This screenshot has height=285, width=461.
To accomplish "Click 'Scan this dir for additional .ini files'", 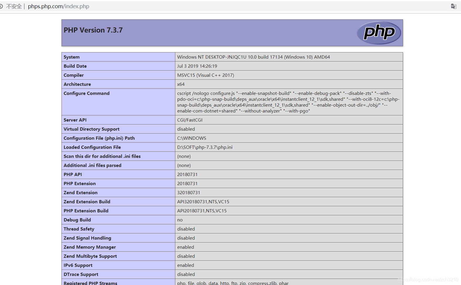I will 102,156.
